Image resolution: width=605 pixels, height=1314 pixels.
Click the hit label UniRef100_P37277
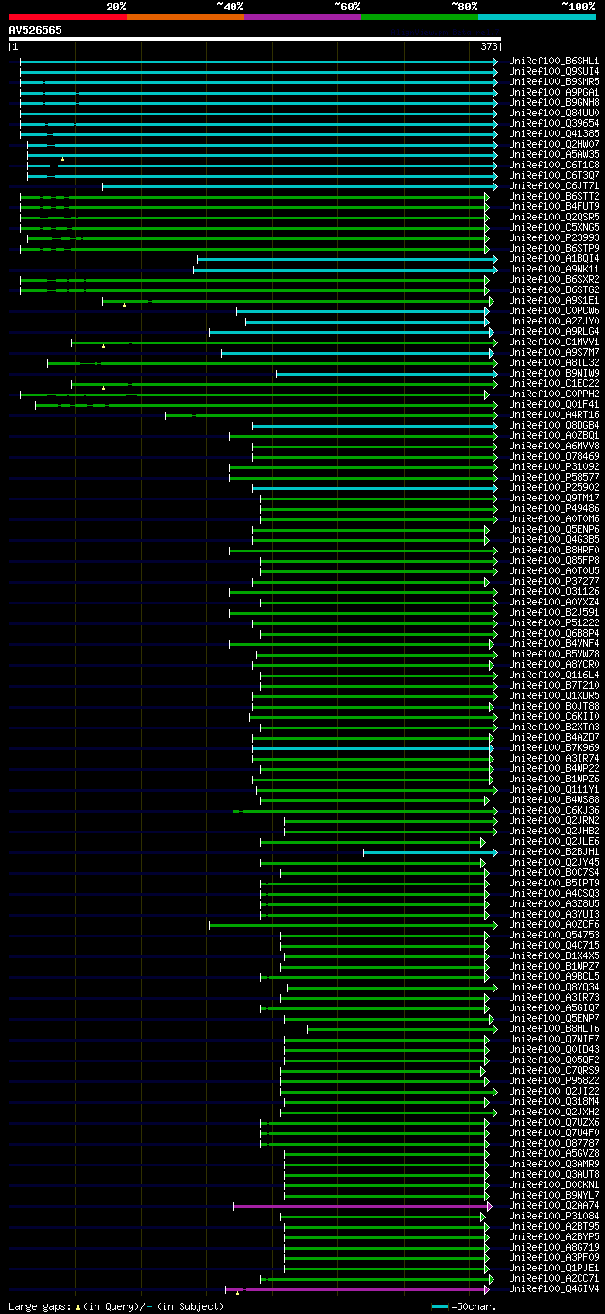(554, 582)
